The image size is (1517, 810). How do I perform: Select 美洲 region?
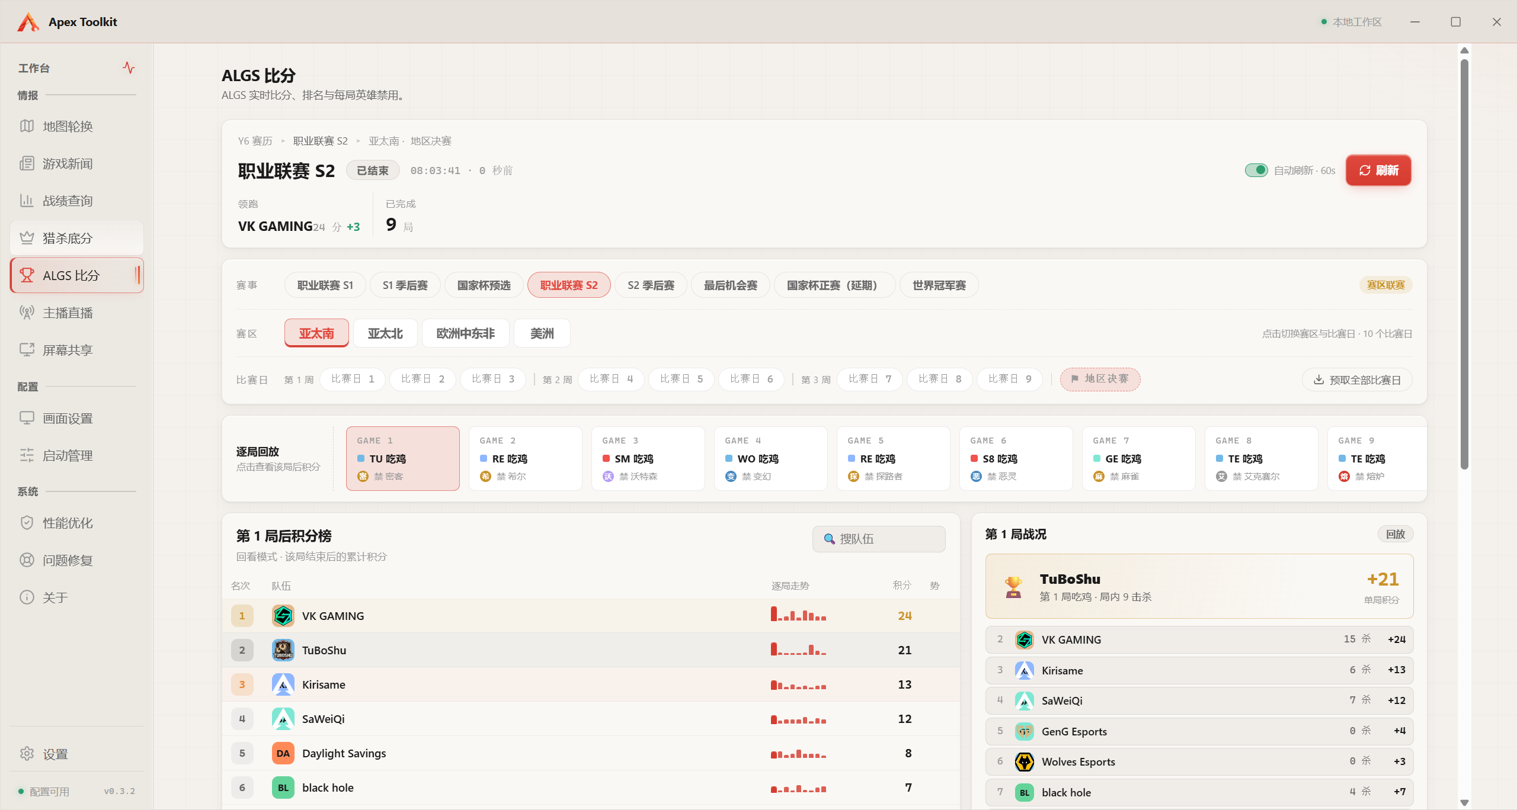tap(542, 333)
